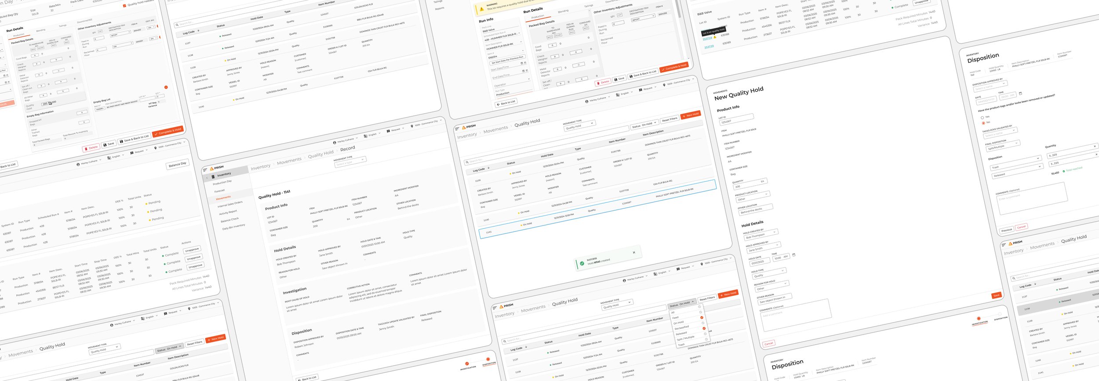This screenshot has width=1099, height=381.
Task: Click green success checkmark icon in the toast
Action: (582, 264)
